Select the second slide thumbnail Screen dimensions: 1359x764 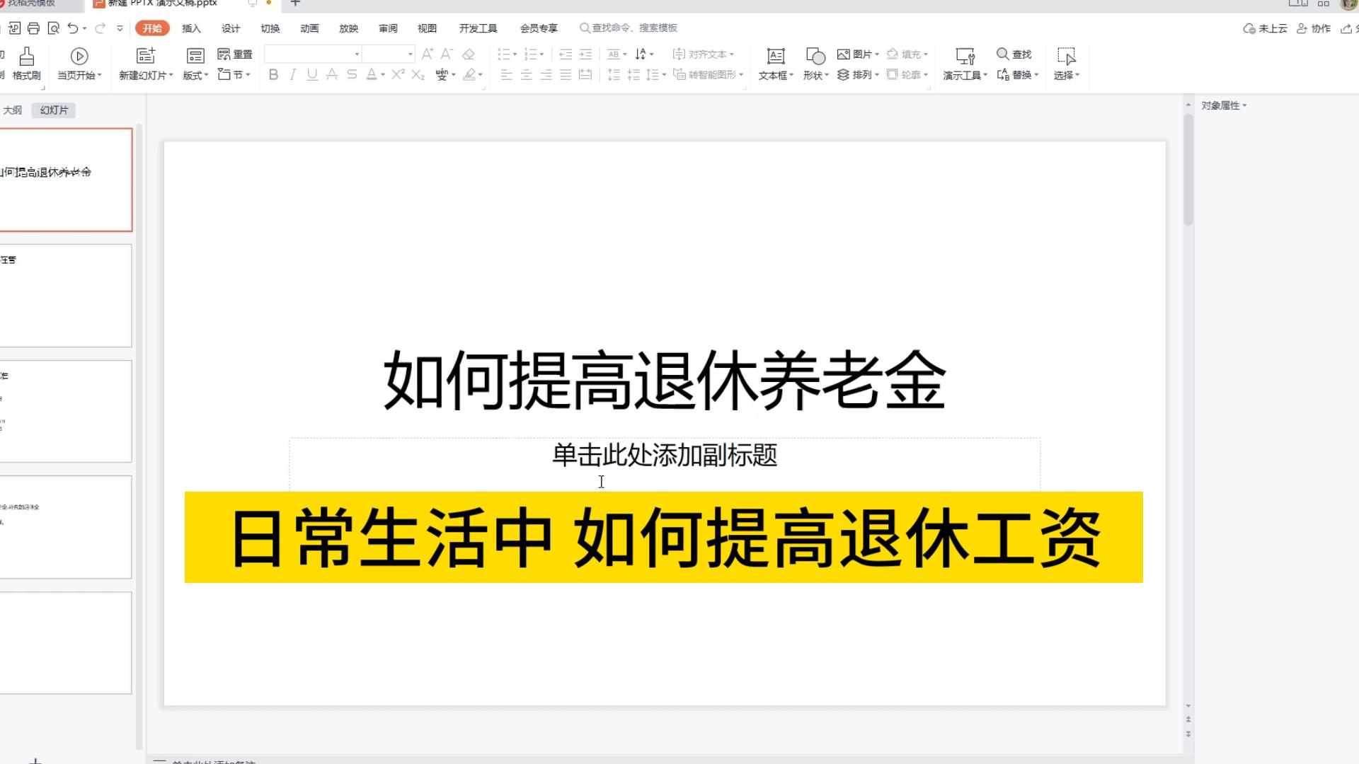click(x=66, y=296)
